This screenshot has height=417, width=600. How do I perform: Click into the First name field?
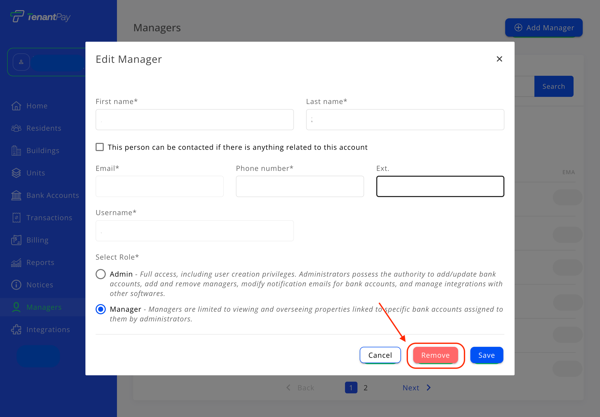194,120
